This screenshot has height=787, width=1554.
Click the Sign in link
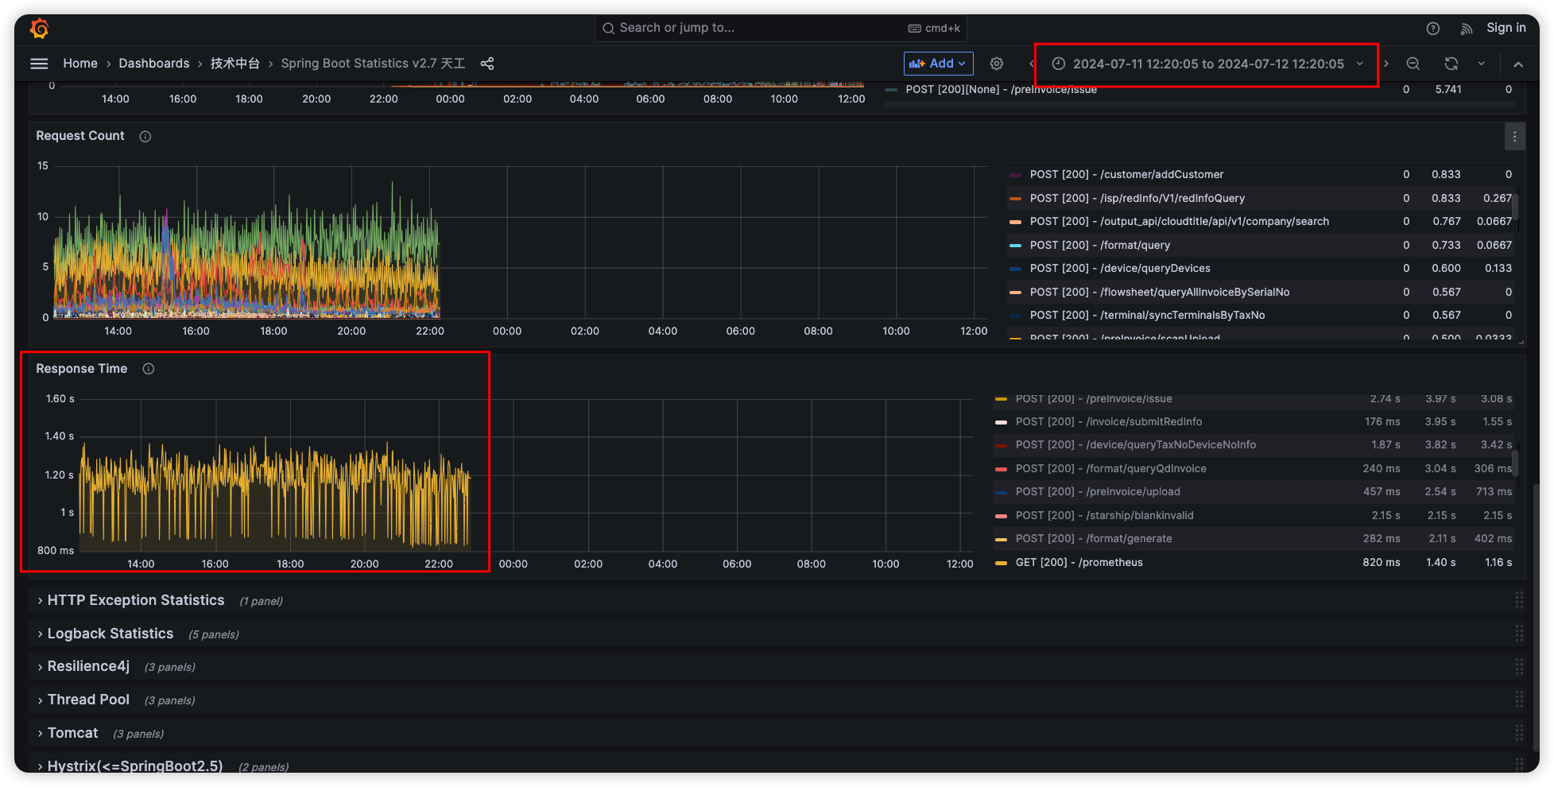tap(1506, 28)
